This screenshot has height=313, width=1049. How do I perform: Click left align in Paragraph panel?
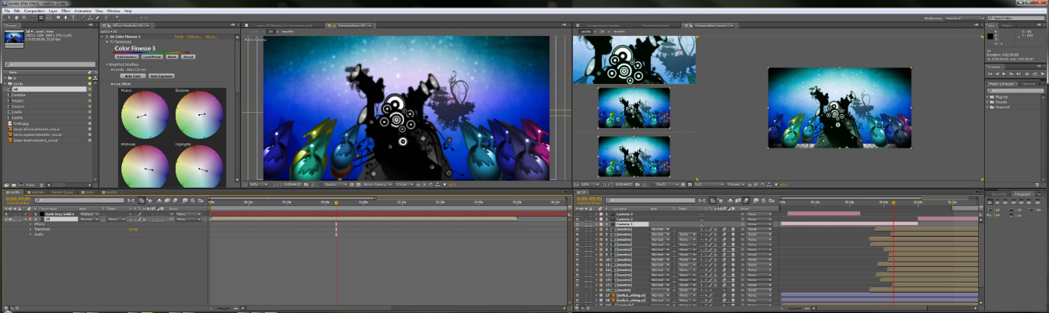(990, 201)
